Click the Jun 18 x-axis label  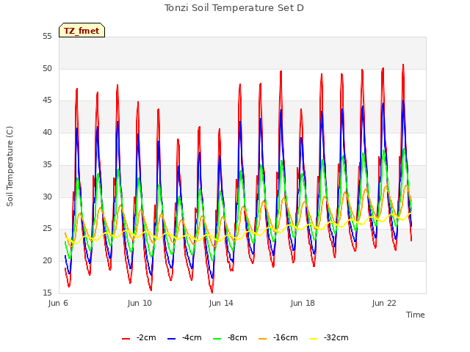point(303,303)
